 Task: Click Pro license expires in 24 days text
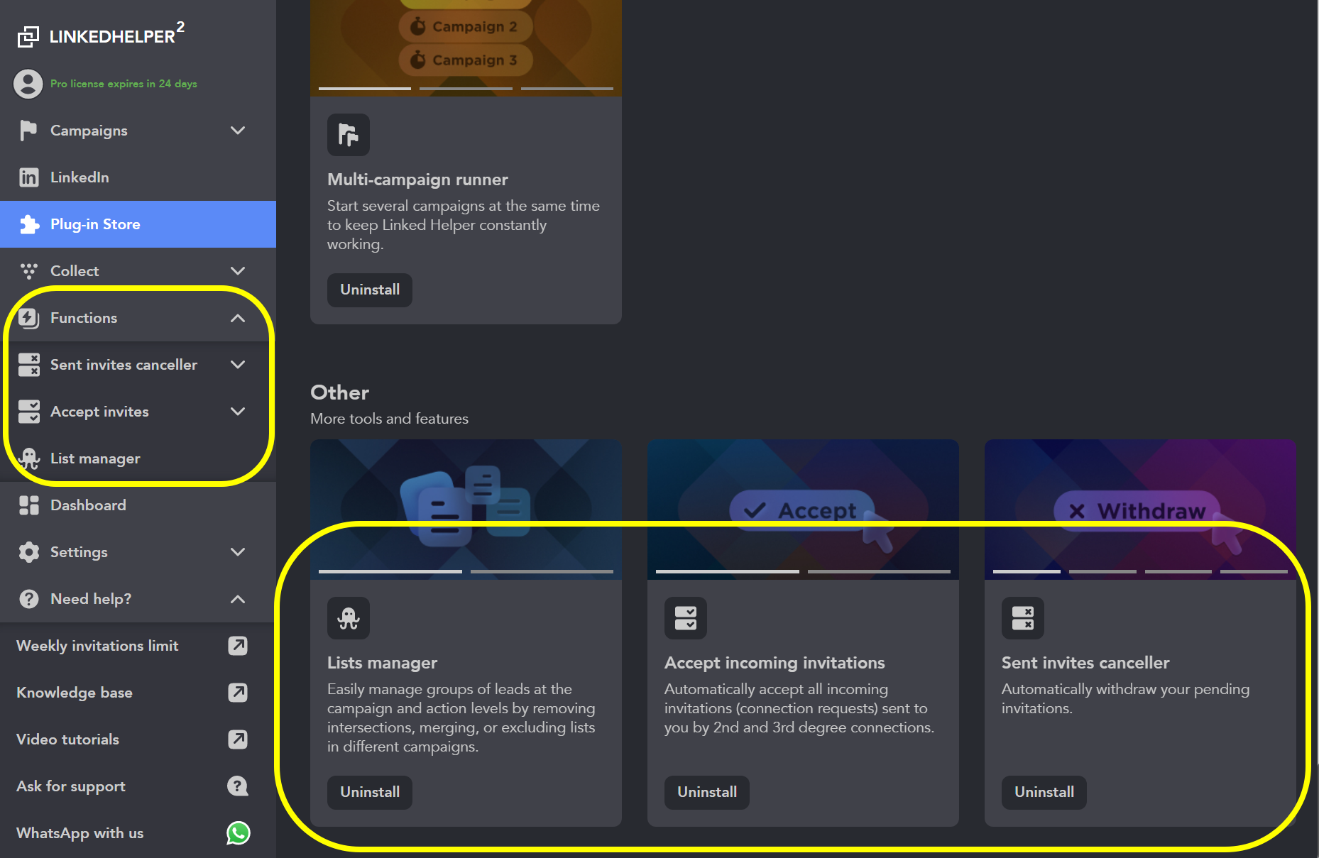point(124,84)
